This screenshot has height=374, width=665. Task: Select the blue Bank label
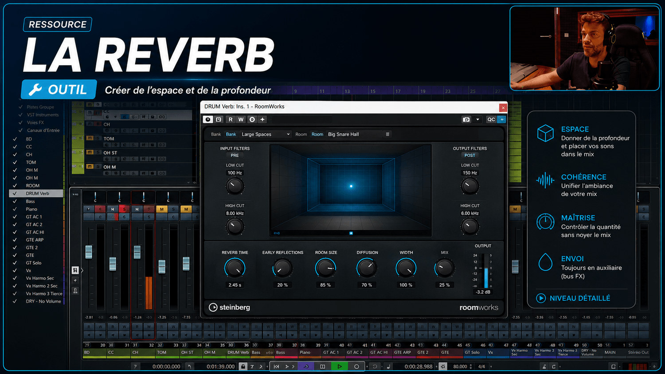pyautogui.click(x=231, y=134)
